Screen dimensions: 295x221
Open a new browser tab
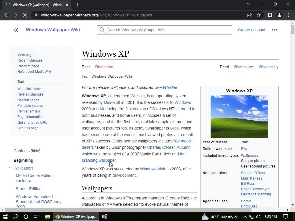point(78,5)
